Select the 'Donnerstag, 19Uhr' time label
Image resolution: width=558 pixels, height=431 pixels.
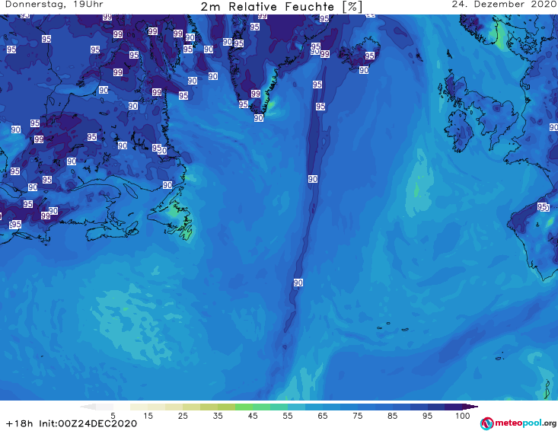(x=54, y=5)
